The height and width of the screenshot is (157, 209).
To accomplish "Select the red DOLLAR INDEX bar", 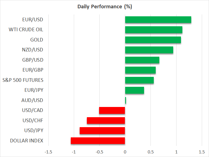I will (x=98, y=141).
